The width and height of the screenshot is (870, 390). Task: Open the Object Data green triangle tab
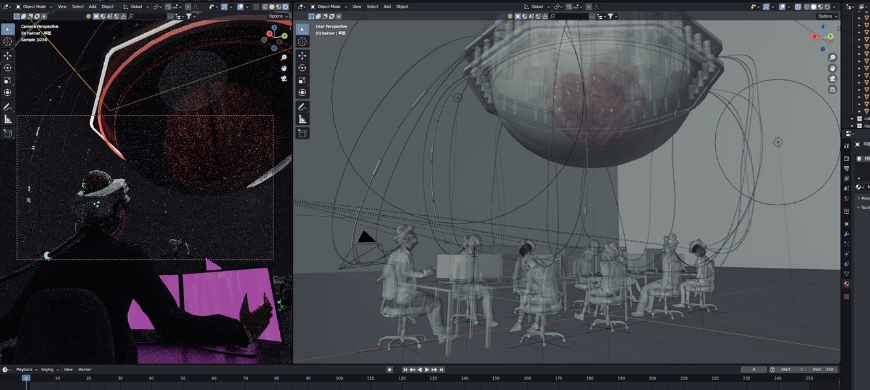847,274
